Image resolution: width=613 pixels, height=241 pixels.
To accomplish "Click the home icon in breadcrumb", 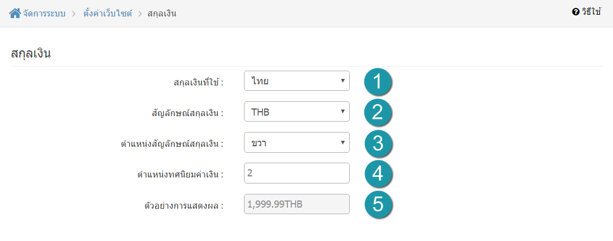I will click(x=15, y=14).
